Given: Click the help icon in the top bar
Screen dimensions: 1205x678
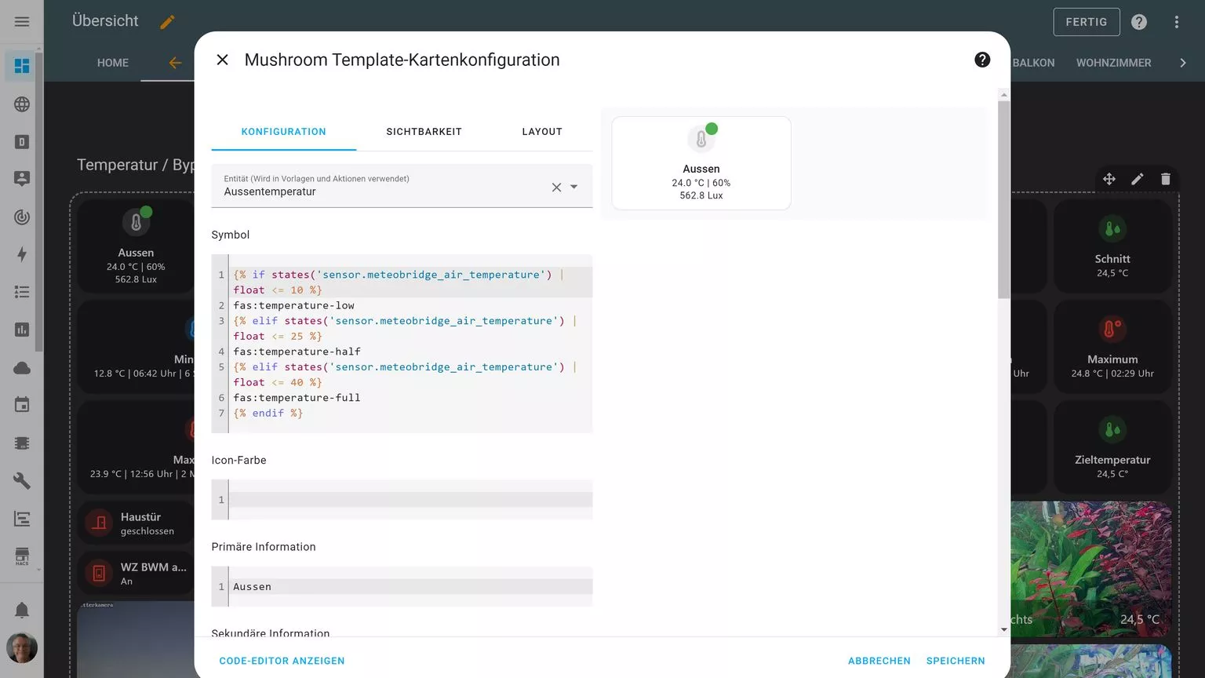Looking at the screenshot, I should pyautogui.click(x=1139, y=22).
